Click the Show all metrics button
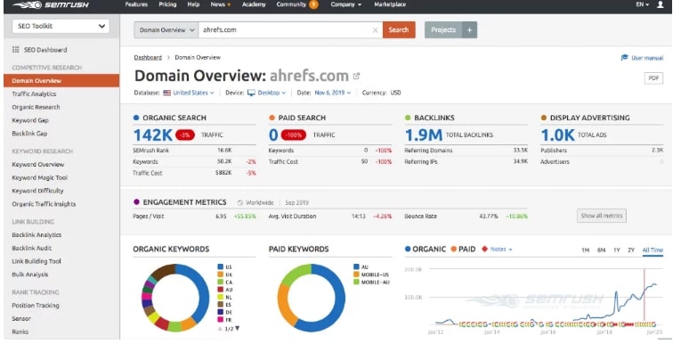Viewport: 673px width, 344px height. [601, 216]
